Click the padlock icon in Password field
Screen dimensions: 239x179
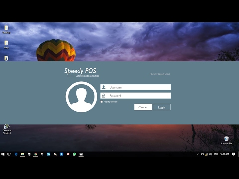104,96
